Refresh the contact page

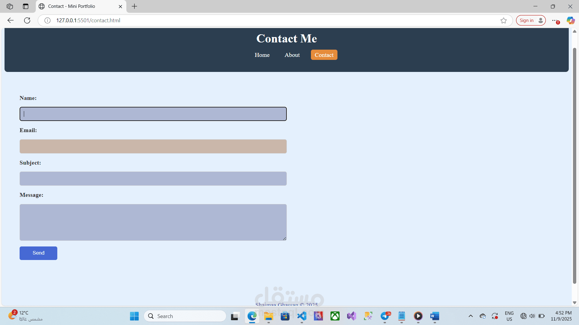click(x=27, y=20)
